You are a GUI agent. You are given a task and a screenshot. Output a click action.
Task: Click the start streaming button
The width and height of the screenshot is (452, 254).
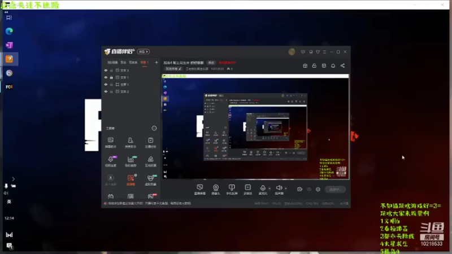tap(335, 190)
